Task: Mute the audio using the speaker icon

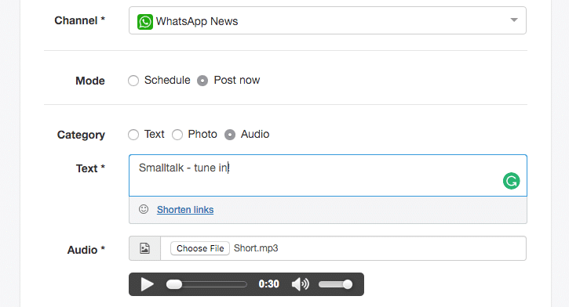Action: [x=300, y=284]
